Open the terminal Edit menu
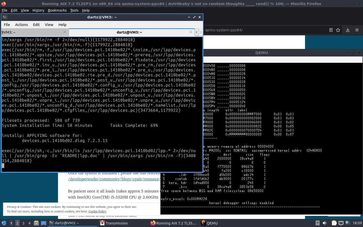Image resolution: width=363 pixels, height=227 pixels. coord(36,25)
